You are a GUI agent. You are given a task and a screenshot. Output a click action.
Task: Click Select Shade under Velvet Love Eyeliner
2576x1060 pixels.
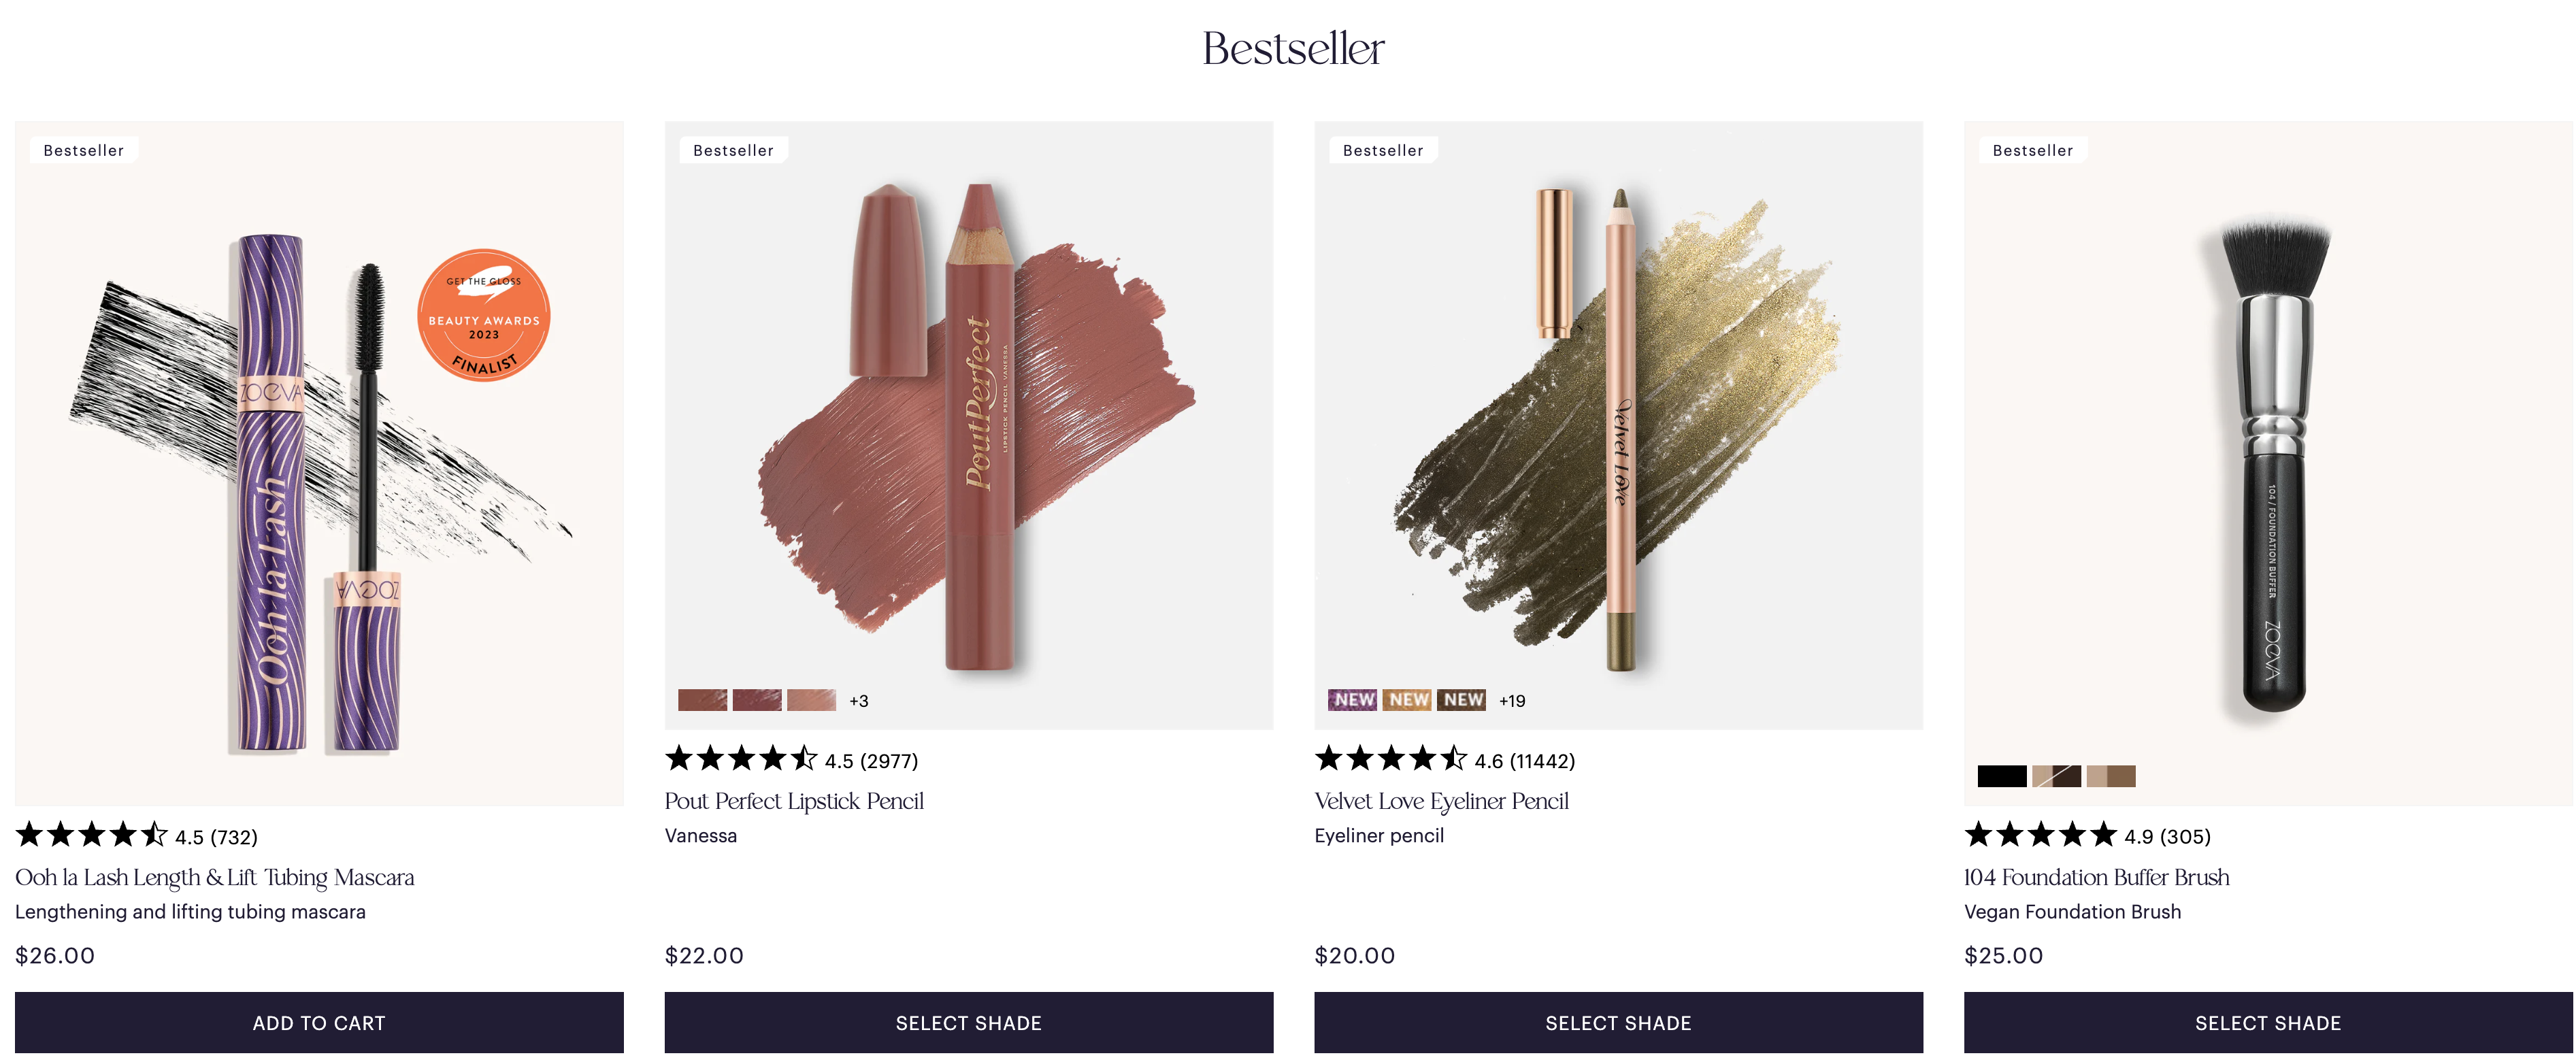pos(1619,1022)
